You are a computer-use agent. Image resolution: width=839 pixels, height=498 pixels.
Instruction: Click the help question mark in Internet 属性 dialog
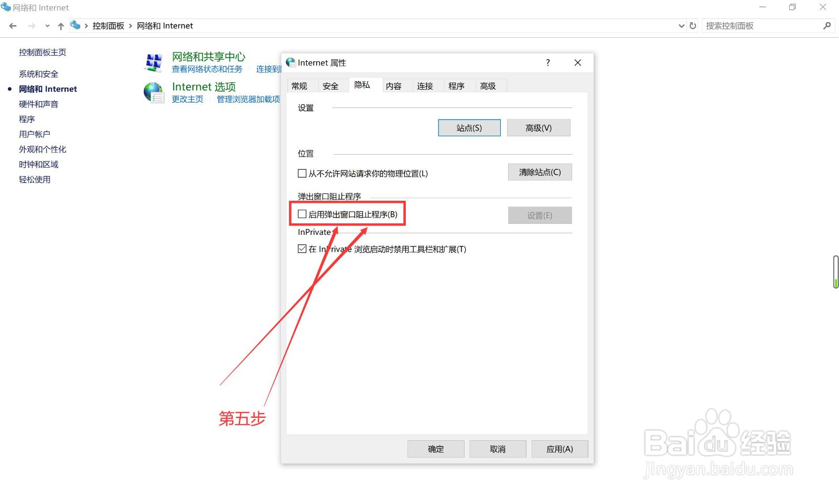point(547,62)
